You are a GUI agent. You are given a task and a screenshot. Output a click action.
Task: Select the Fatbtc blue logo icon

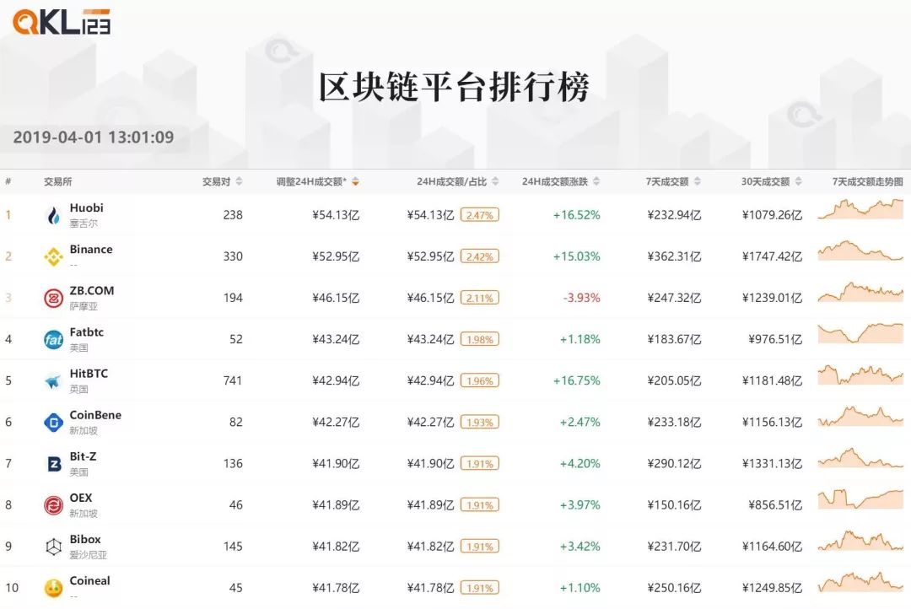(x=53, y=339)
